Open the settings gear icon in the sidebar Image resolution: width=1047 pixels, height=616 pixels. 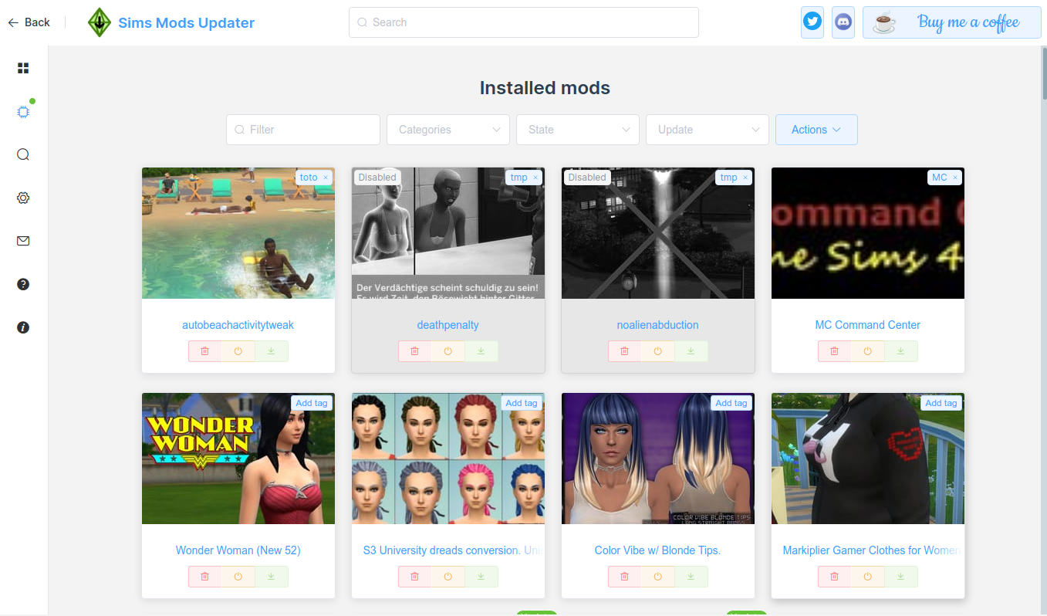[23, 198]
